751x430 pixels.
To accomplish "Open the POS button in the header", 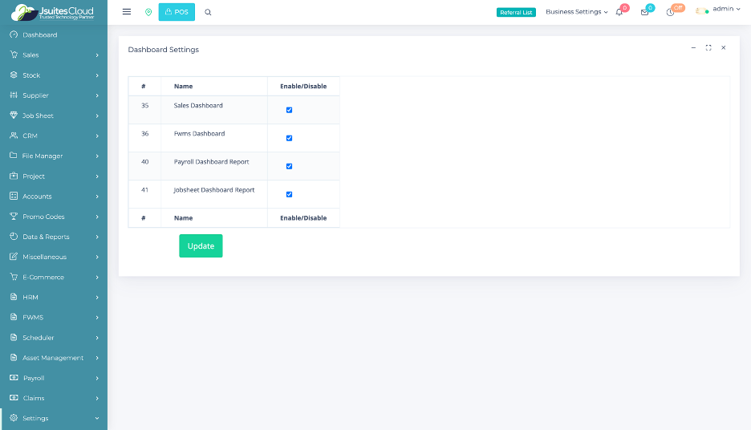I will (x=177, y=12).
